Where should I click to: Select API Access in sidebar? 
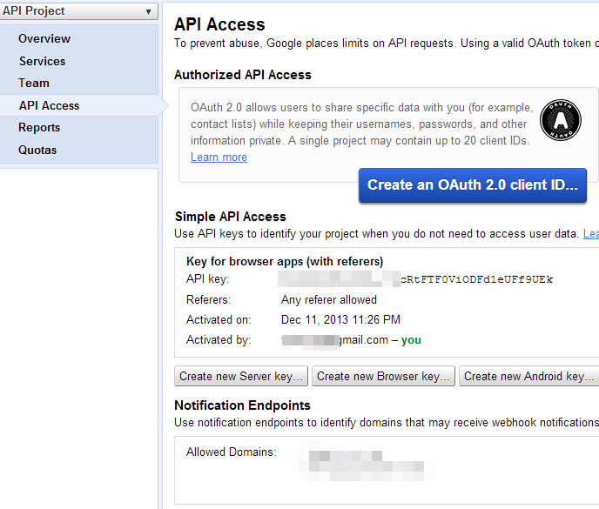click(x=50, y=105)
